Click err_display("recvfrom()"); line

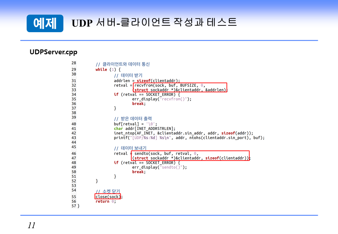click(162, 99)
